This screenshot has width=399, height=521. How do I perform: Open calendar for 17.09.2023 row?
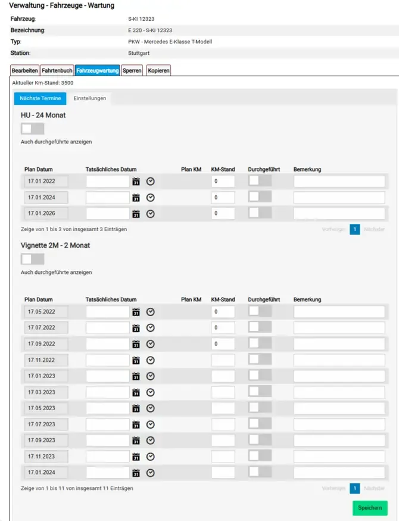(x=136, y=441)
